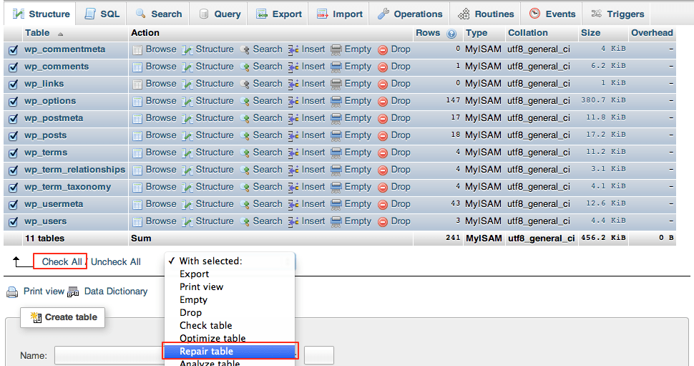Screen dimensions: 694x366
Task: Go to the Import tab
Action: pyautogui.click(x=340, y=14)
